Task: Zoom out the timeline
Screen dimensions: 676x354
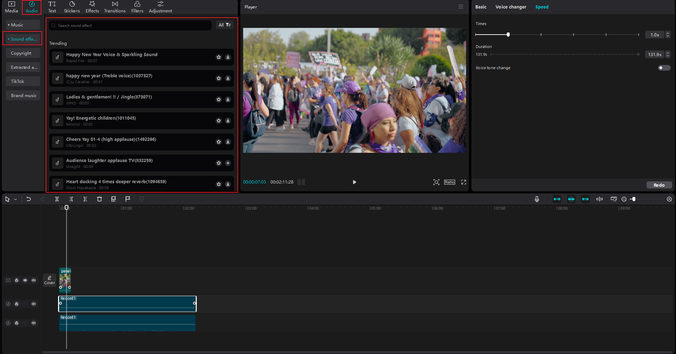Action: point(624,199)
